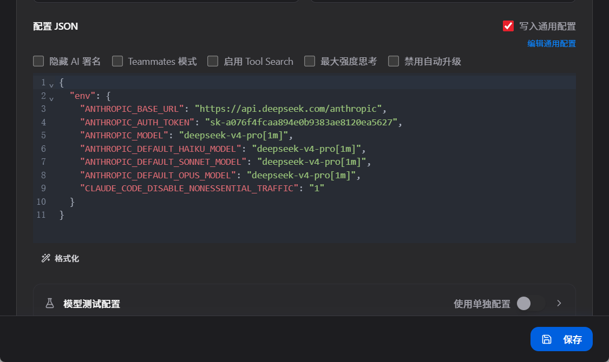
Task: Click the 配置 JSON heading
Action: tap(56, 26)
